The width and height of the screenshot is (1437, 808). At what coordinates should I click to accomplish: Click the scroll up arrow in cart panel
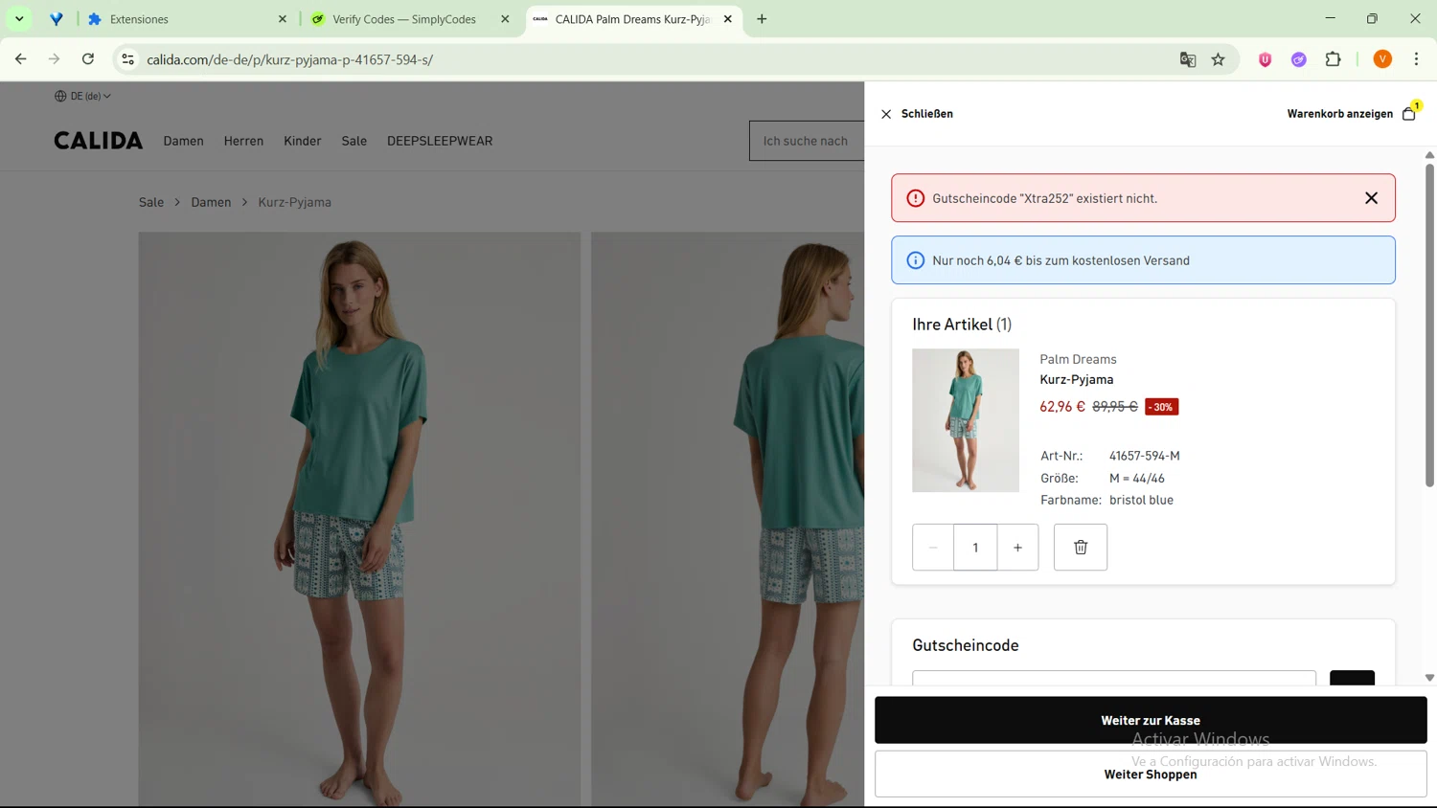1429,154
